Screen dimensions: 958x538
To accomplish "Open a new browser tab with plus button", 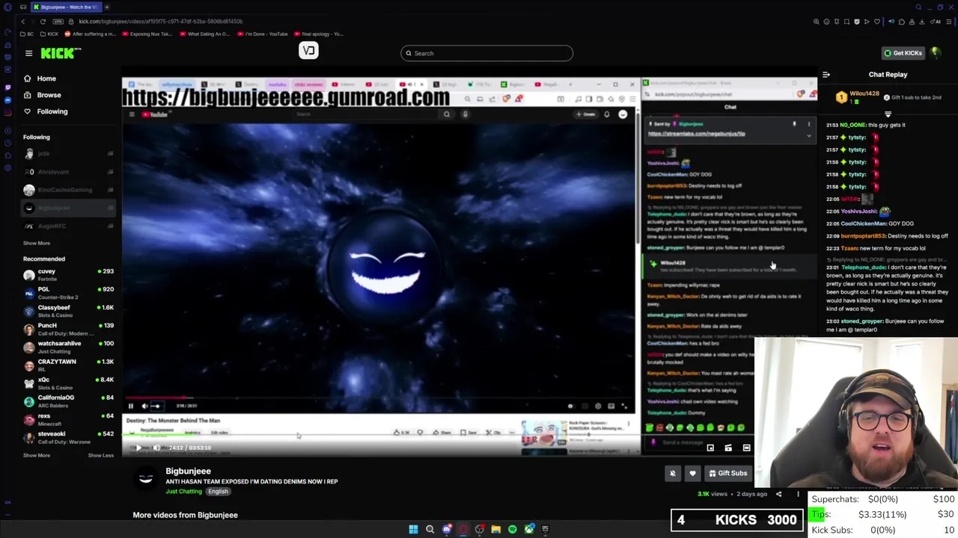I will pos(107,7).
